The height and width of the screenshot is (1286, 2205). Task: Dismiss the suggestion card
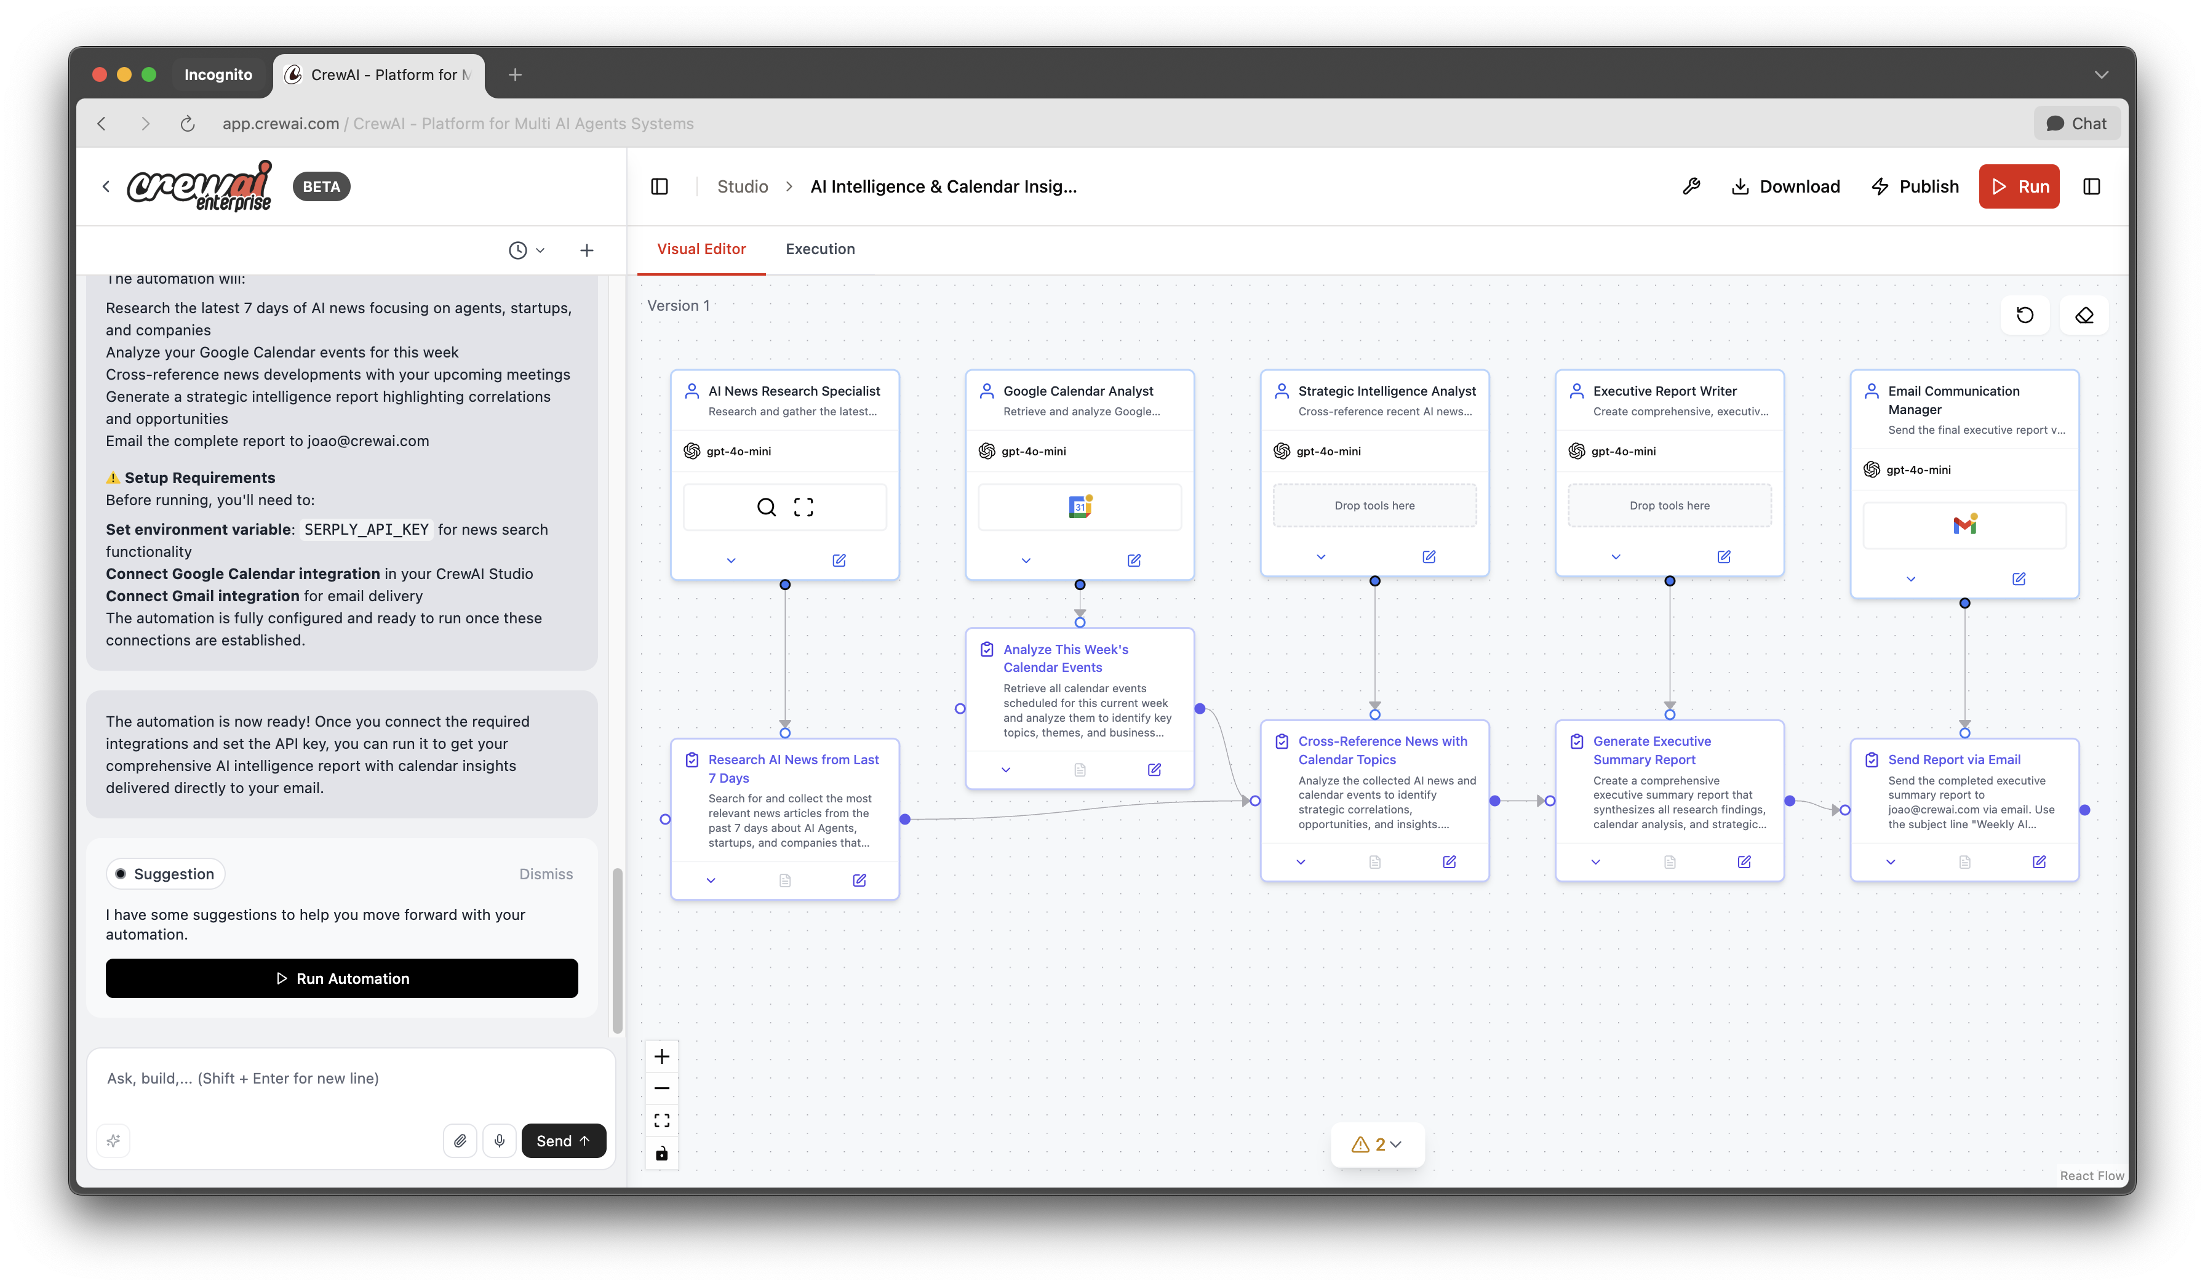(x=545, y=874)
